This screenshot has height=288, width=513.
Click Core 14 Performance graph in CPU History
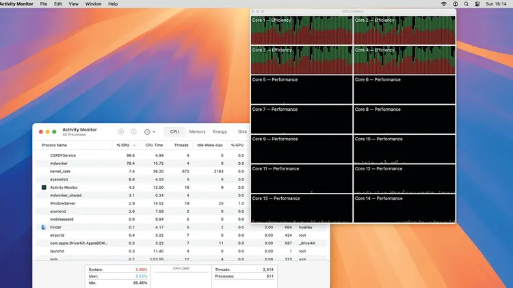tap(404, 209)
